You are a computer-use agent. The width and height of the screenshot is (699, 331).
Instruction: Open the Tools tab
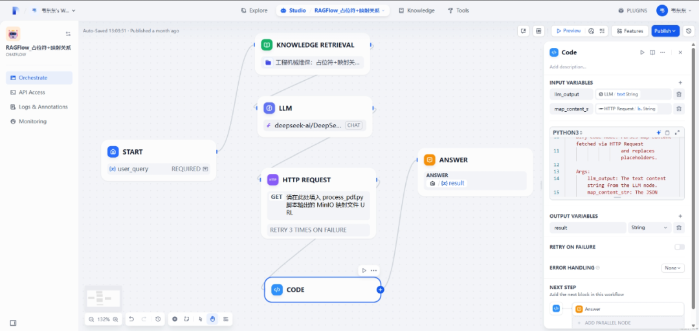point(458,10)
